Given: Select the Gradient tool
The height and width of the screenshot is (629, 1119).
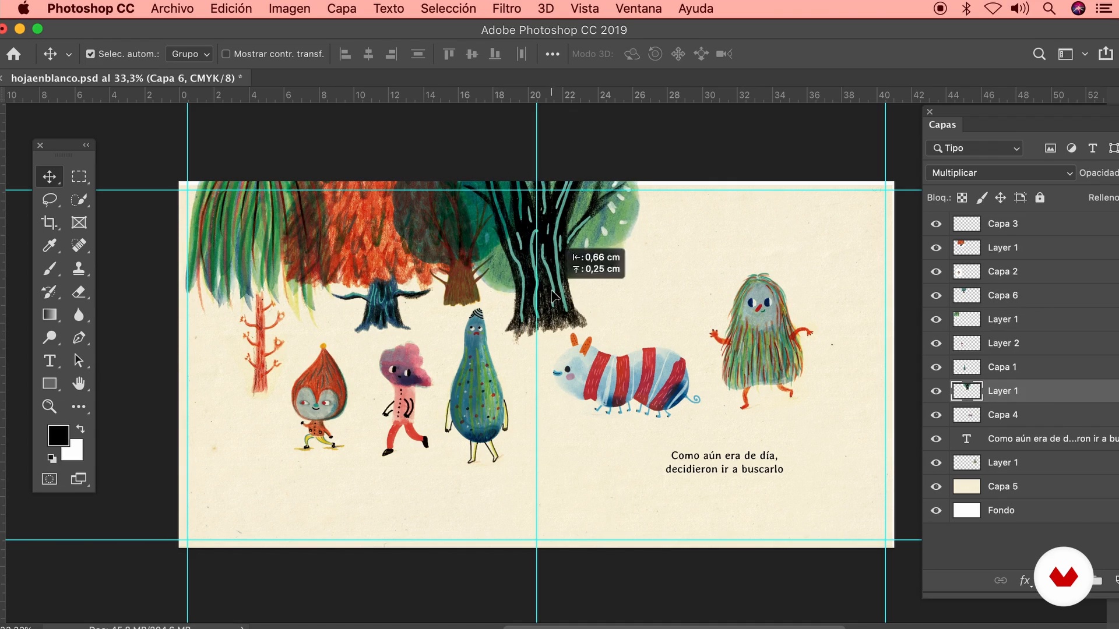Looking at the screenshot, I should point(50,314).
